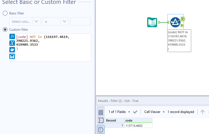Click the save expression disk icon
Viewport: 209px width, 134px height.
[x=12, y=56]
